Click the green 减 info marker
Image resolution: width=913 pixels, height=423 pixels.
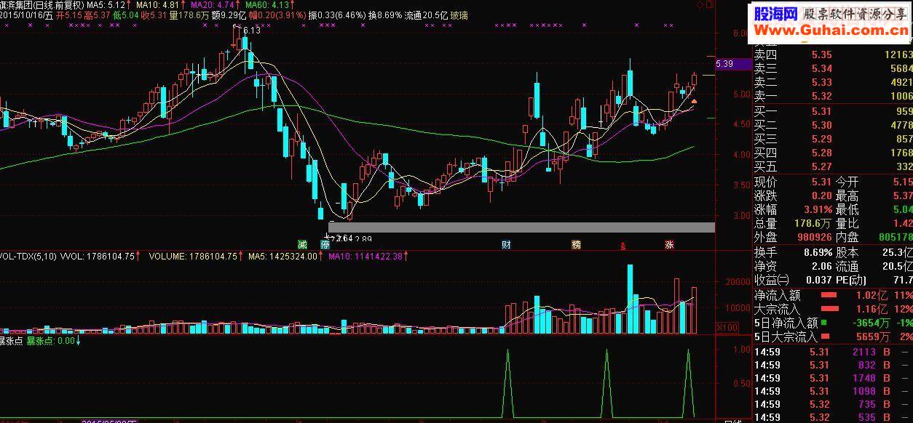pyautogui.click(x=302, y=244)
